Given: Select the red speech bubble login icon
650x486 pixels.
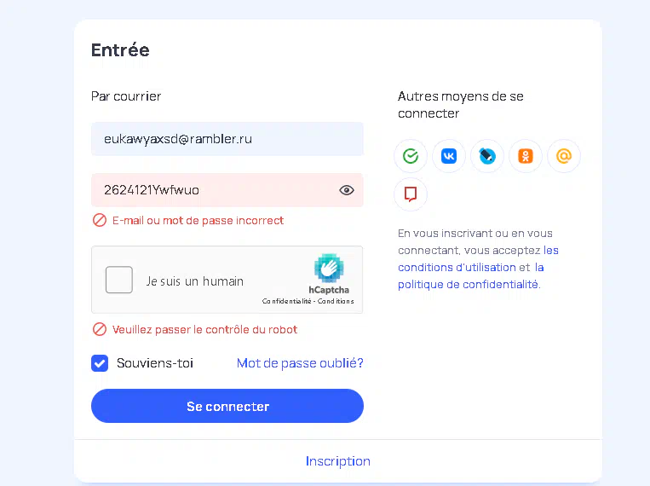Looking at the screenshot, I should 411,194.
